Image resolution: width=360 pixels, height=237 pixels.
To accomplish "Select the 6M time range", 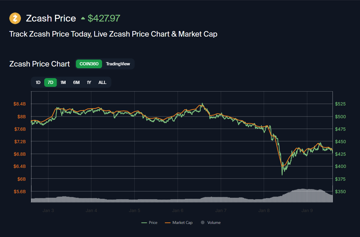I will click(x=76, y=82).
